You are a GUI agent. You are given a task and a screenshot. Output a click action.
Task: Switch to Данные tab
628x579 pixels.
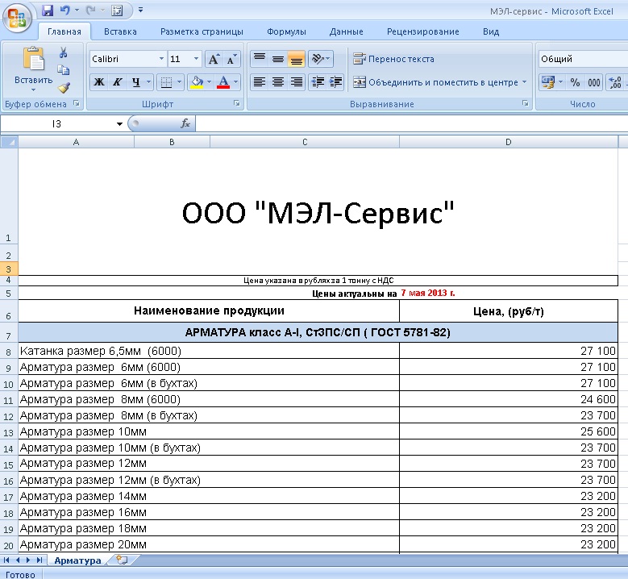pos(346,31)
